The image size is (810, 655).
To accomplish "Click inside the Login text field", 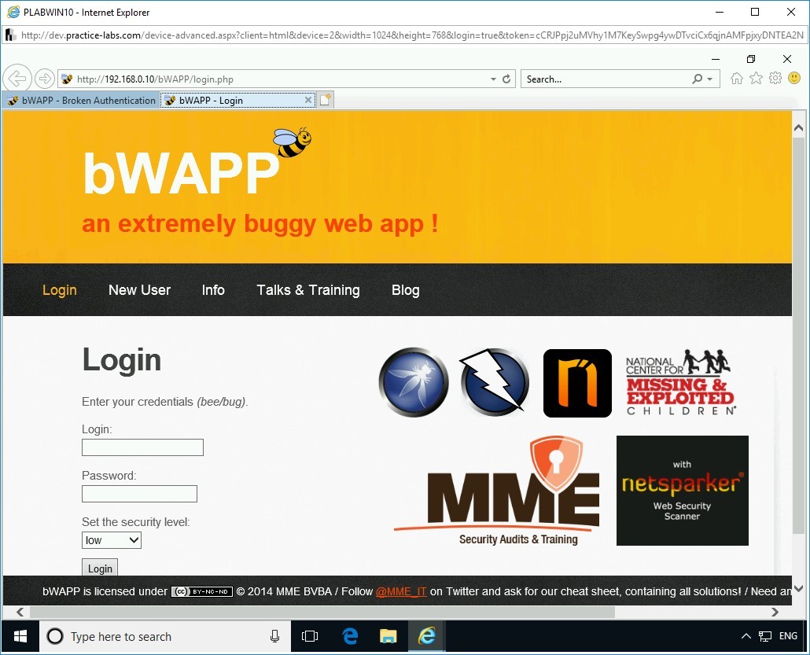I will tap(142, 447).
